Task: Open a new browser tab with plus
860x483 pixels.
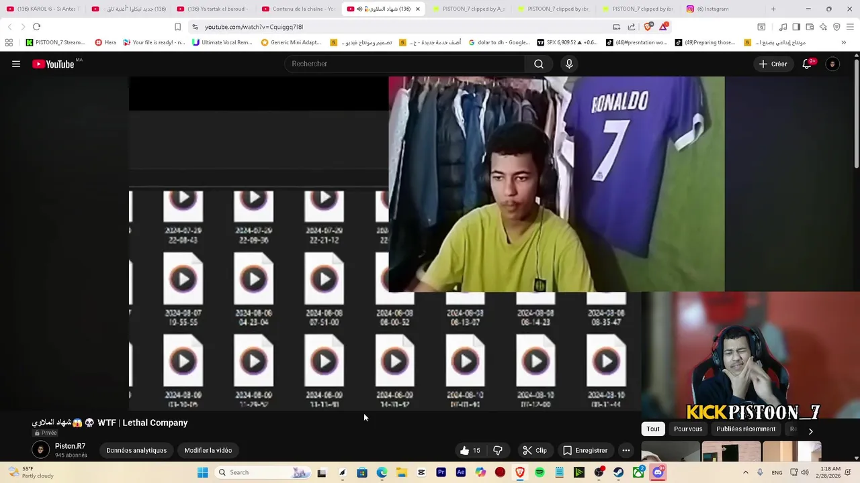Action: pos(773,9)
